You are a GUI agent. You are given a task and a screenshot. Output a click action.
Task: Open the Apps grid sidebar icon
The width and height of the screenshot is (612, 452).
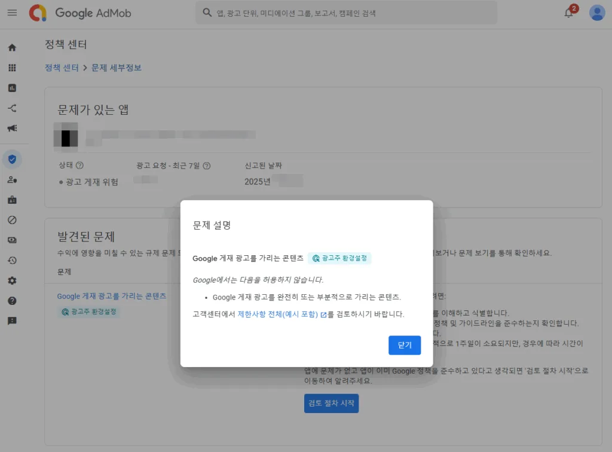coord(12,68)
